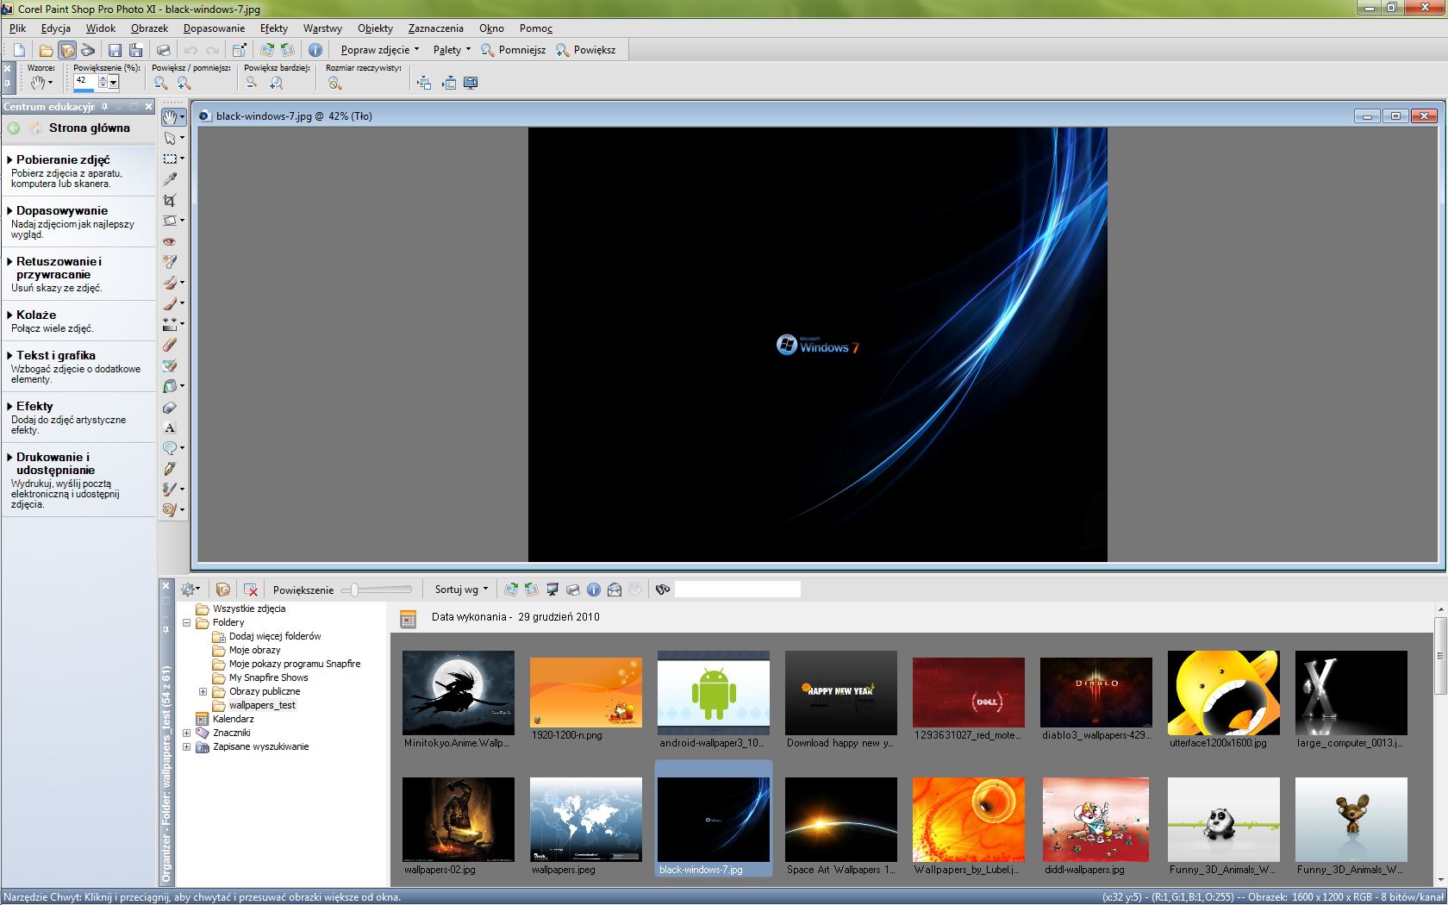Viewport: 1448px width, 905px height.
Task: Select the Text tool
Action: [x=171, y=428]
